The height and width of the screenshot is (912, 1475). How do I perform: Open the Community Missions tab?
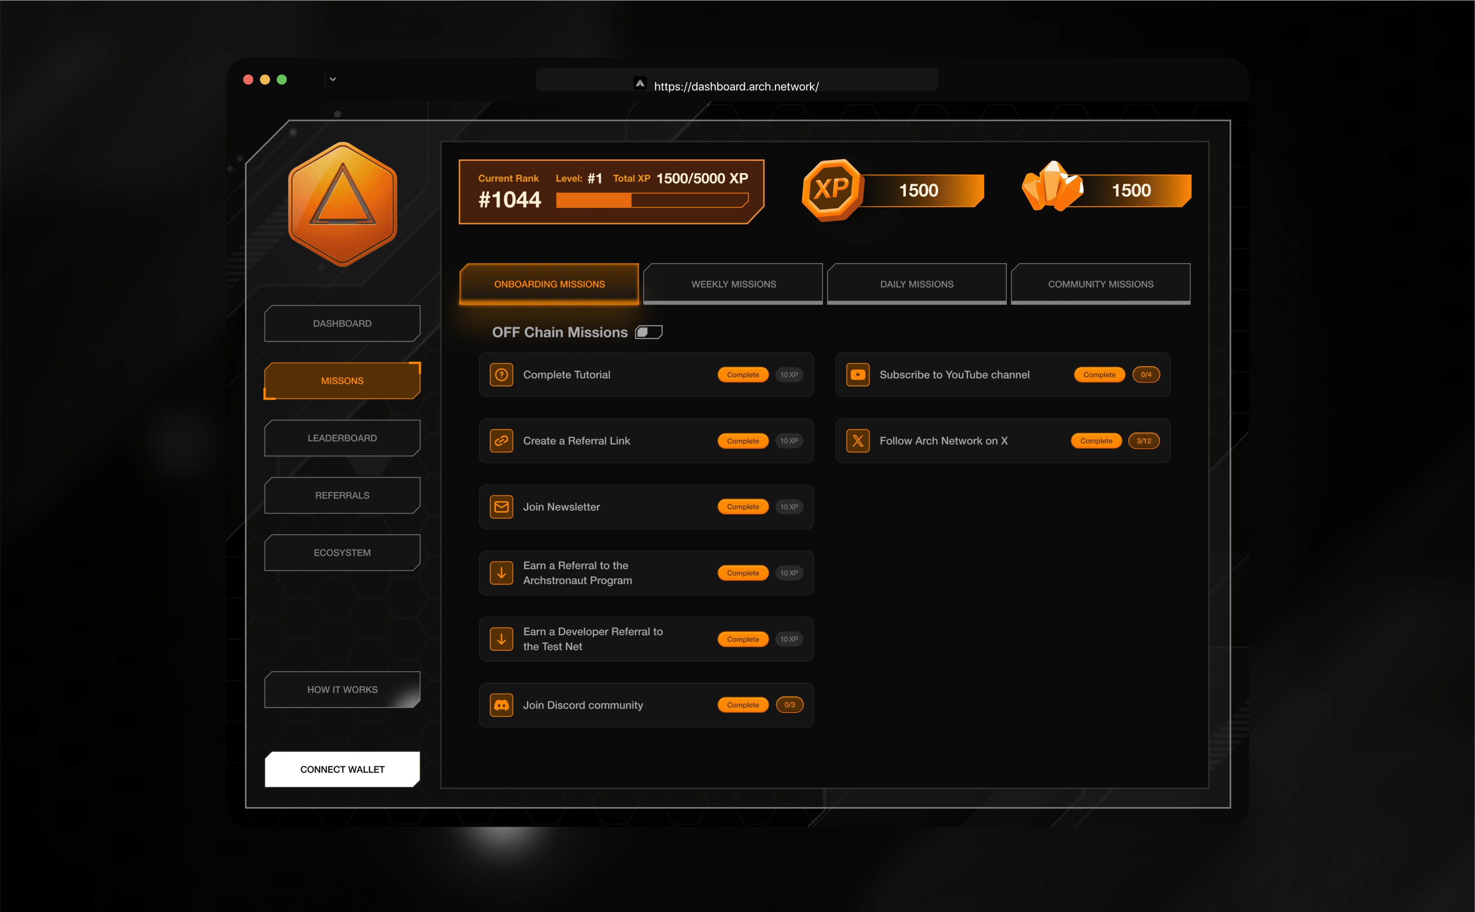(x=1101, y=284)
